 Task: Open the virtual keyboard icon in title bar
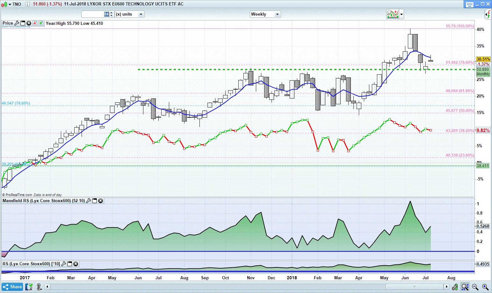[x=470, y=4]
